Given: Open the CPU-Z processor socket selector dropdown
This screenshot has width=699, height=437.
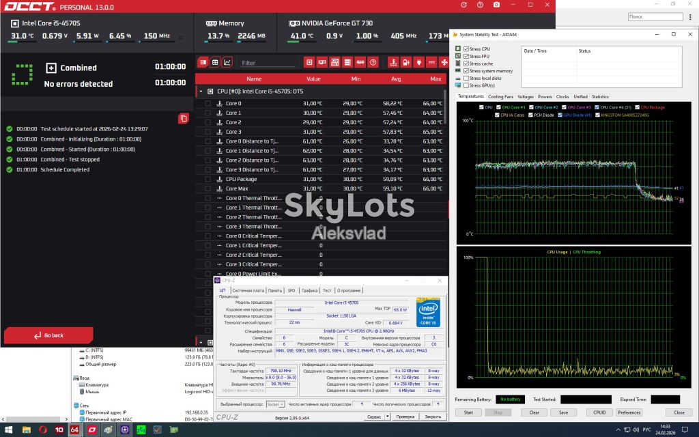Looking at the screenshot, I should pyautogui.click(x=275, y=404).
